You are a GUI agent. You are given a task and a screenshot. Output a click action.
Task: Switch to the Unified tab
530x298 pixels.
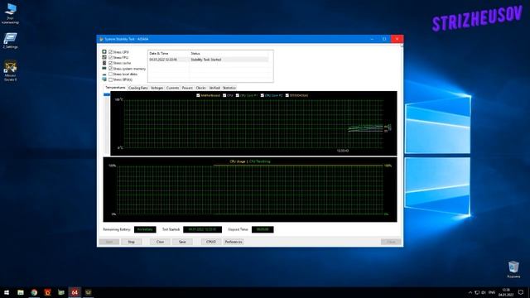pos(214,88)
